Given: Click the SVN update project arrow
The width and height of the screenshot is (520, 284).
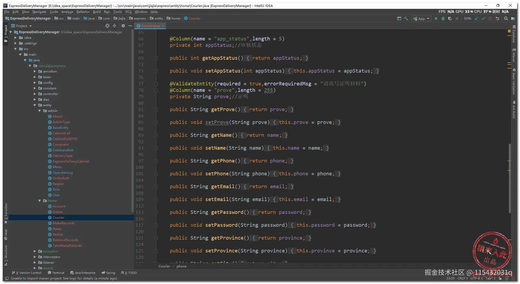Looking at the screenshot, I should pyautogui.click(x=476, y=18).
